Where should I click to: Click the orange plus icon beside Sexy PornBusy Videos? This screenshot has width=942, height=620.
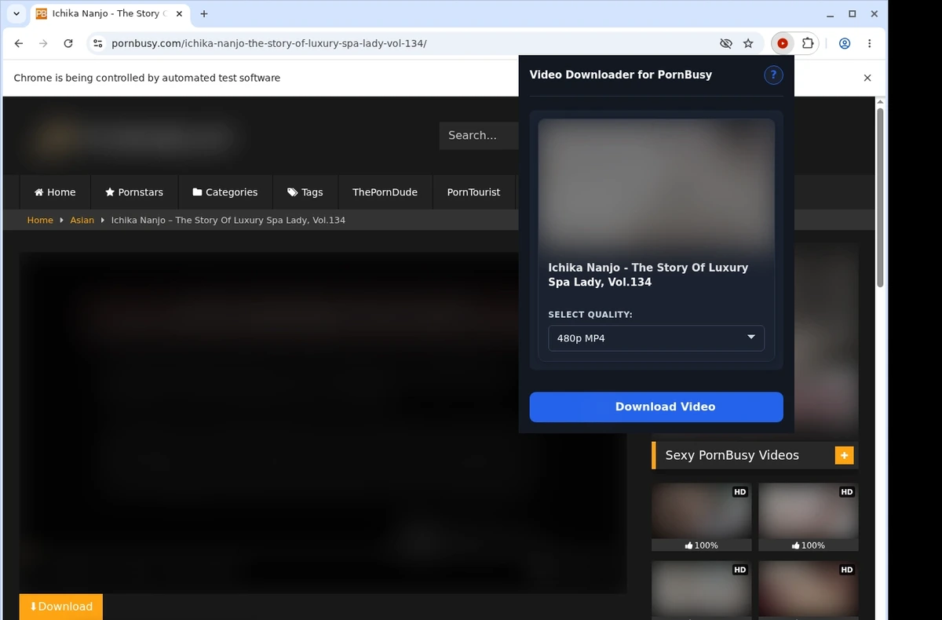[844, 455]
